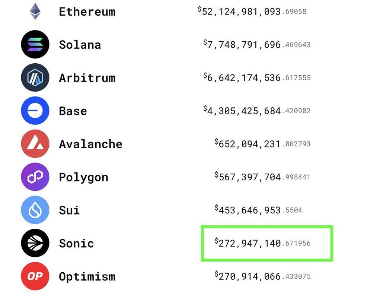Click the Ethereum diamond logo icon
This screenshot has height=298, width=367.
click(35, 11)
